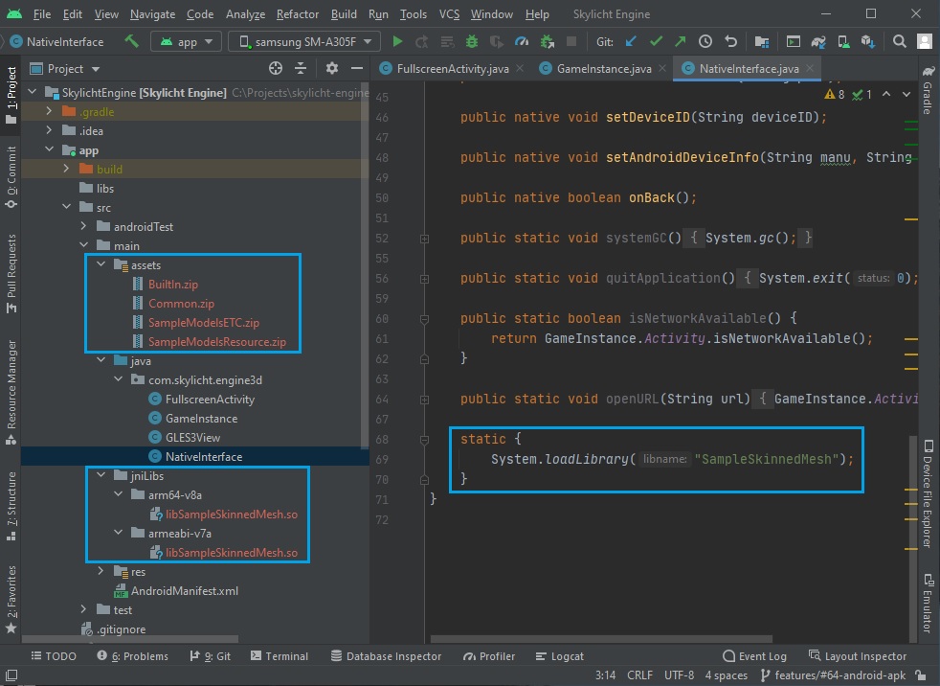940x686 pixels.
Task: Open the Analyze menu
Action: (245, 13)
